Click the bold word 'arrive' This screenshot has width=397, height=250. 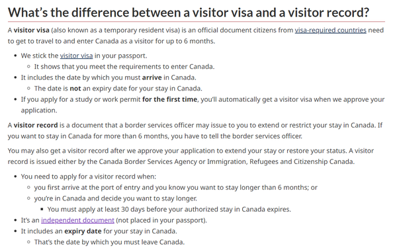pyautogui.click(x=152, y=77)
